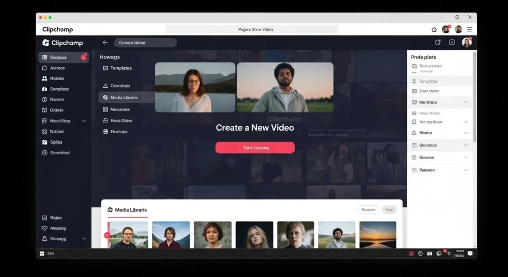508x277 pixels.
Task: Open the blonde woman media thumbnail
Action: coord(254,235)
